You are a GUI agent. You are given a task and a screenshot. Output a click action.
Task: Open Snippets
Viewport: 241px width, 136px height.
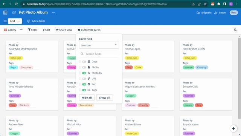pyautogui.click(x=204, y=12)
